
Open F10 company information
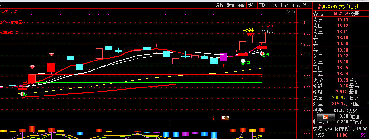(x=273, y=5)
